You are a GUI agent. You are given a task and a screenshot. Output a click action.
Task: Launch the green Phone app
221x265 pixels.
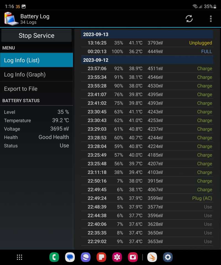point(54,257)
